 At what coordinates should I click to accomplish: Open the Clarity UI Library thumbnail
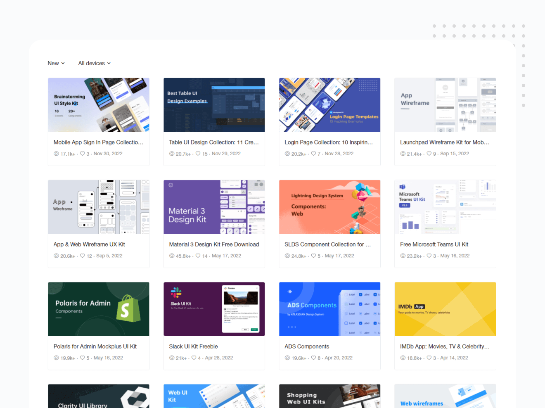coord(99,396)
